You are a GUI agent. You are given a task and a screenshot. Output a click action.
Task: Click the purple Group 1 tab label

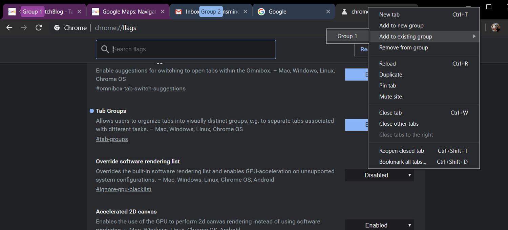[33, 12]
